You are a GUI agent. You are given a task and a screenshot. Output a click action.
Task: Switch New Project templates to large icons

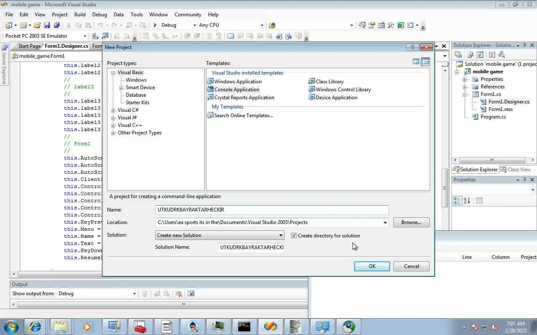click(x=416, y=62)
